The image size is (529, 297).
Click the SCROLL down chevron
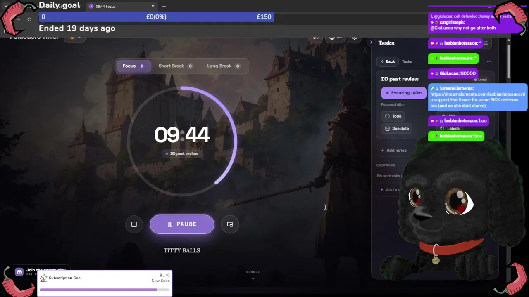[x=253, y=278]
